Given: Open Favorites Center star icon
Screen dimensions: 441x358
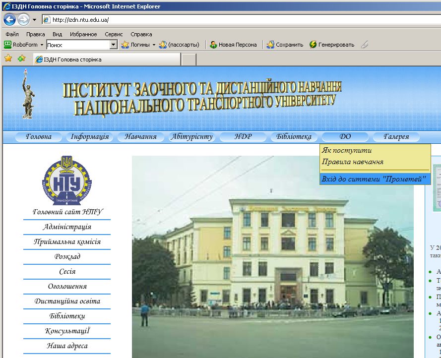Looking at the screenshot, I should 8,58.
